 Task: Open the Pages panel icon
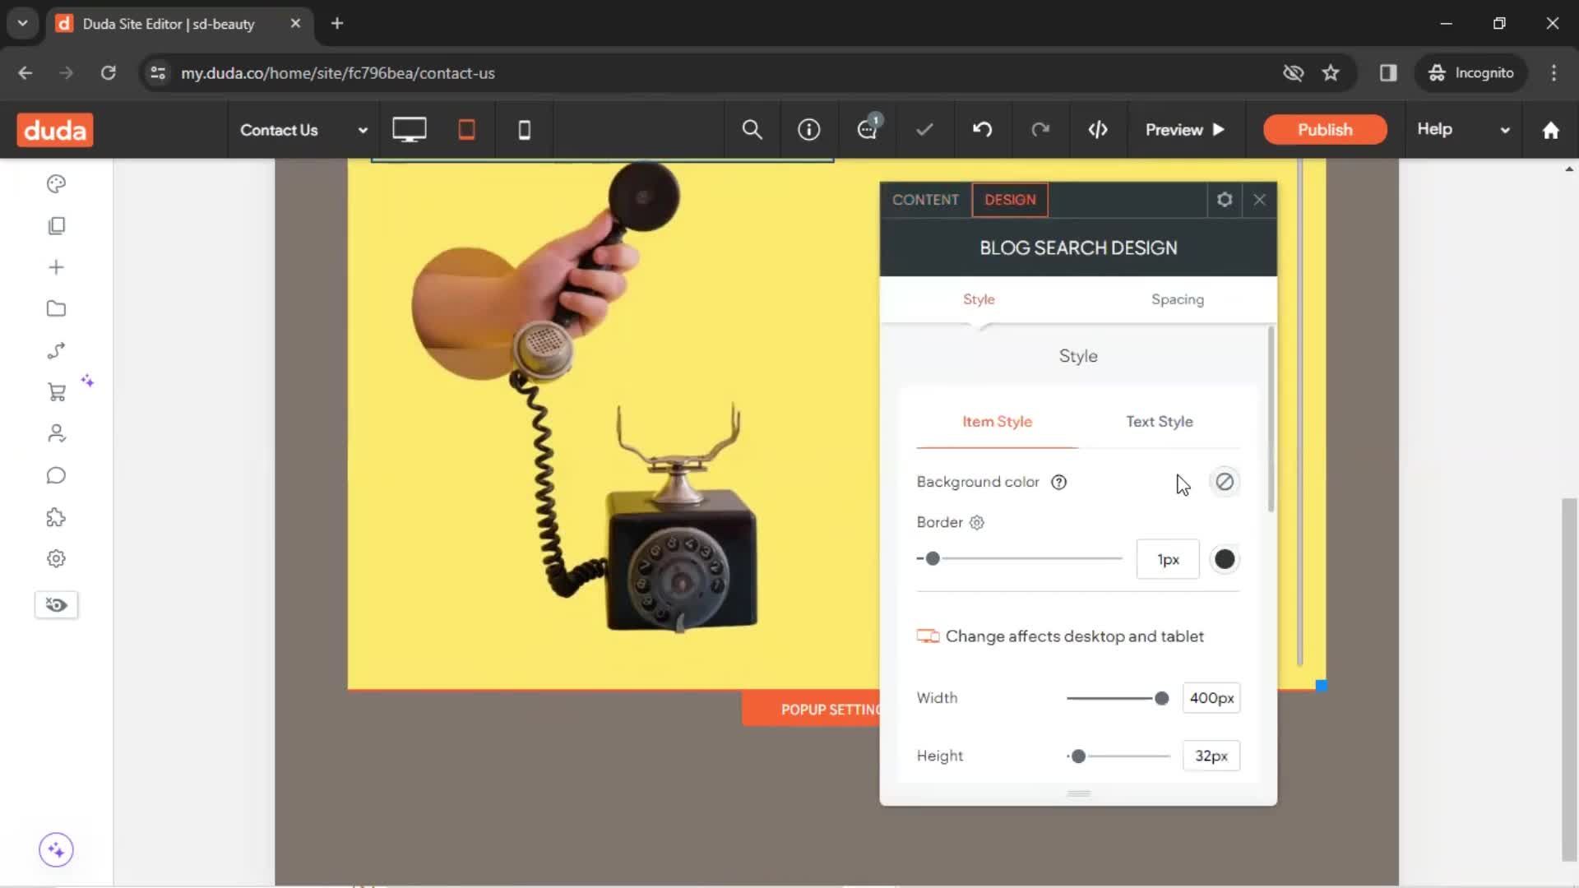(56, 225)
